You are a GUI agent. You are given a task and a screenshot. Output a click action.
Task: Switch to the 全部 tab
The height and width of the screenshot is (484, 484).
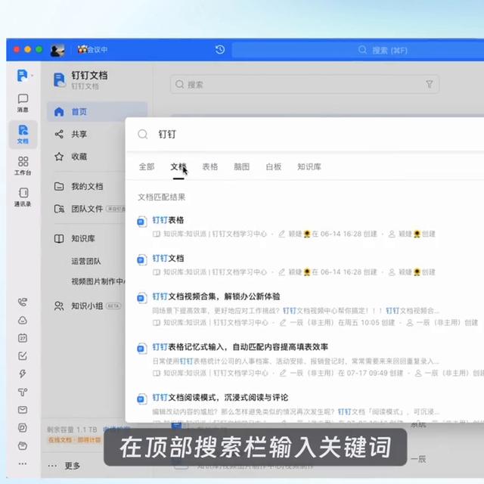click(147, 166)
